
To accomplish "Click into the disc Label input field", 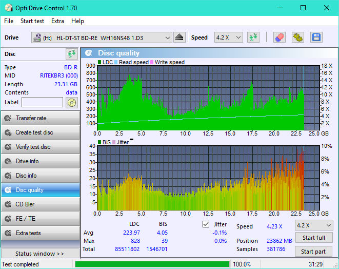I will [x=42, y=102].
